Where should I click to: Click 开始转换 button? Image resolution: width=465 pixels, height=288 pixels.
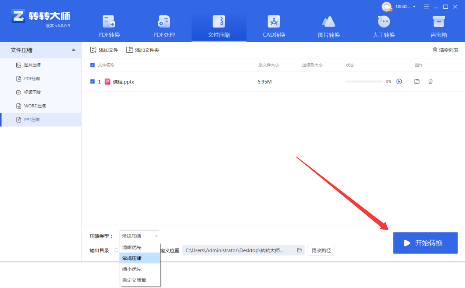425,243
